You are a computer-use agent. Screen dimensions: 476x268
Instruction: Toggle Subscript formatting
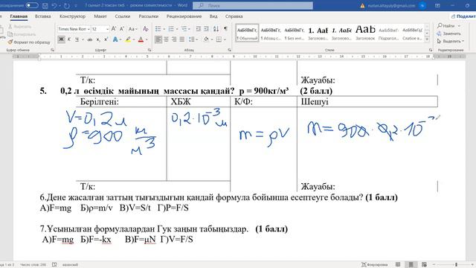coord(98,39)
